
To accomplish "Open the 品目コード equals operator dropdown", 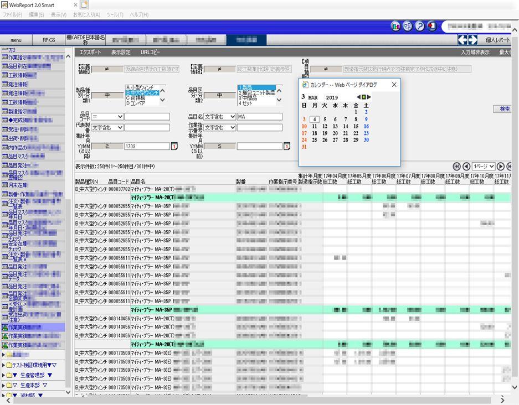I will 107,117.
